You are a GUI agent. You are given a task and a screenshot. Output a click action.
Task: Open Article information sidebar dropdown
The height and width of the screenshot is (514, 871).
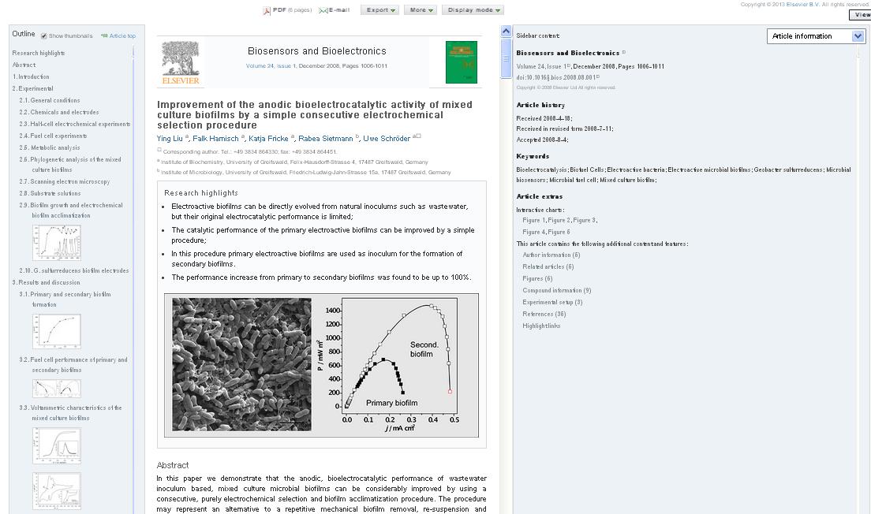816,36
